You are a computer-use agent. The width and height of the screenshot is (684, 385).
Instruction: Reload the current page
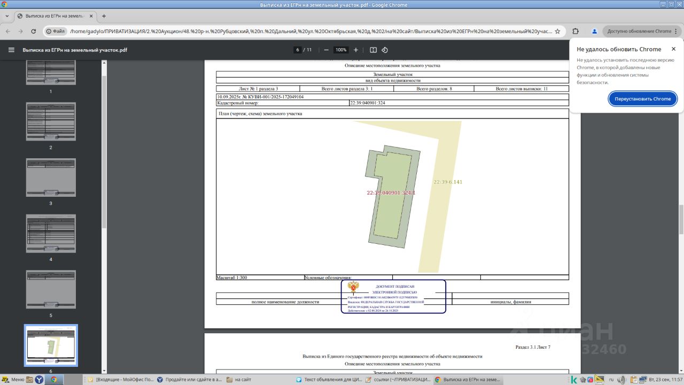click(34, 32)
